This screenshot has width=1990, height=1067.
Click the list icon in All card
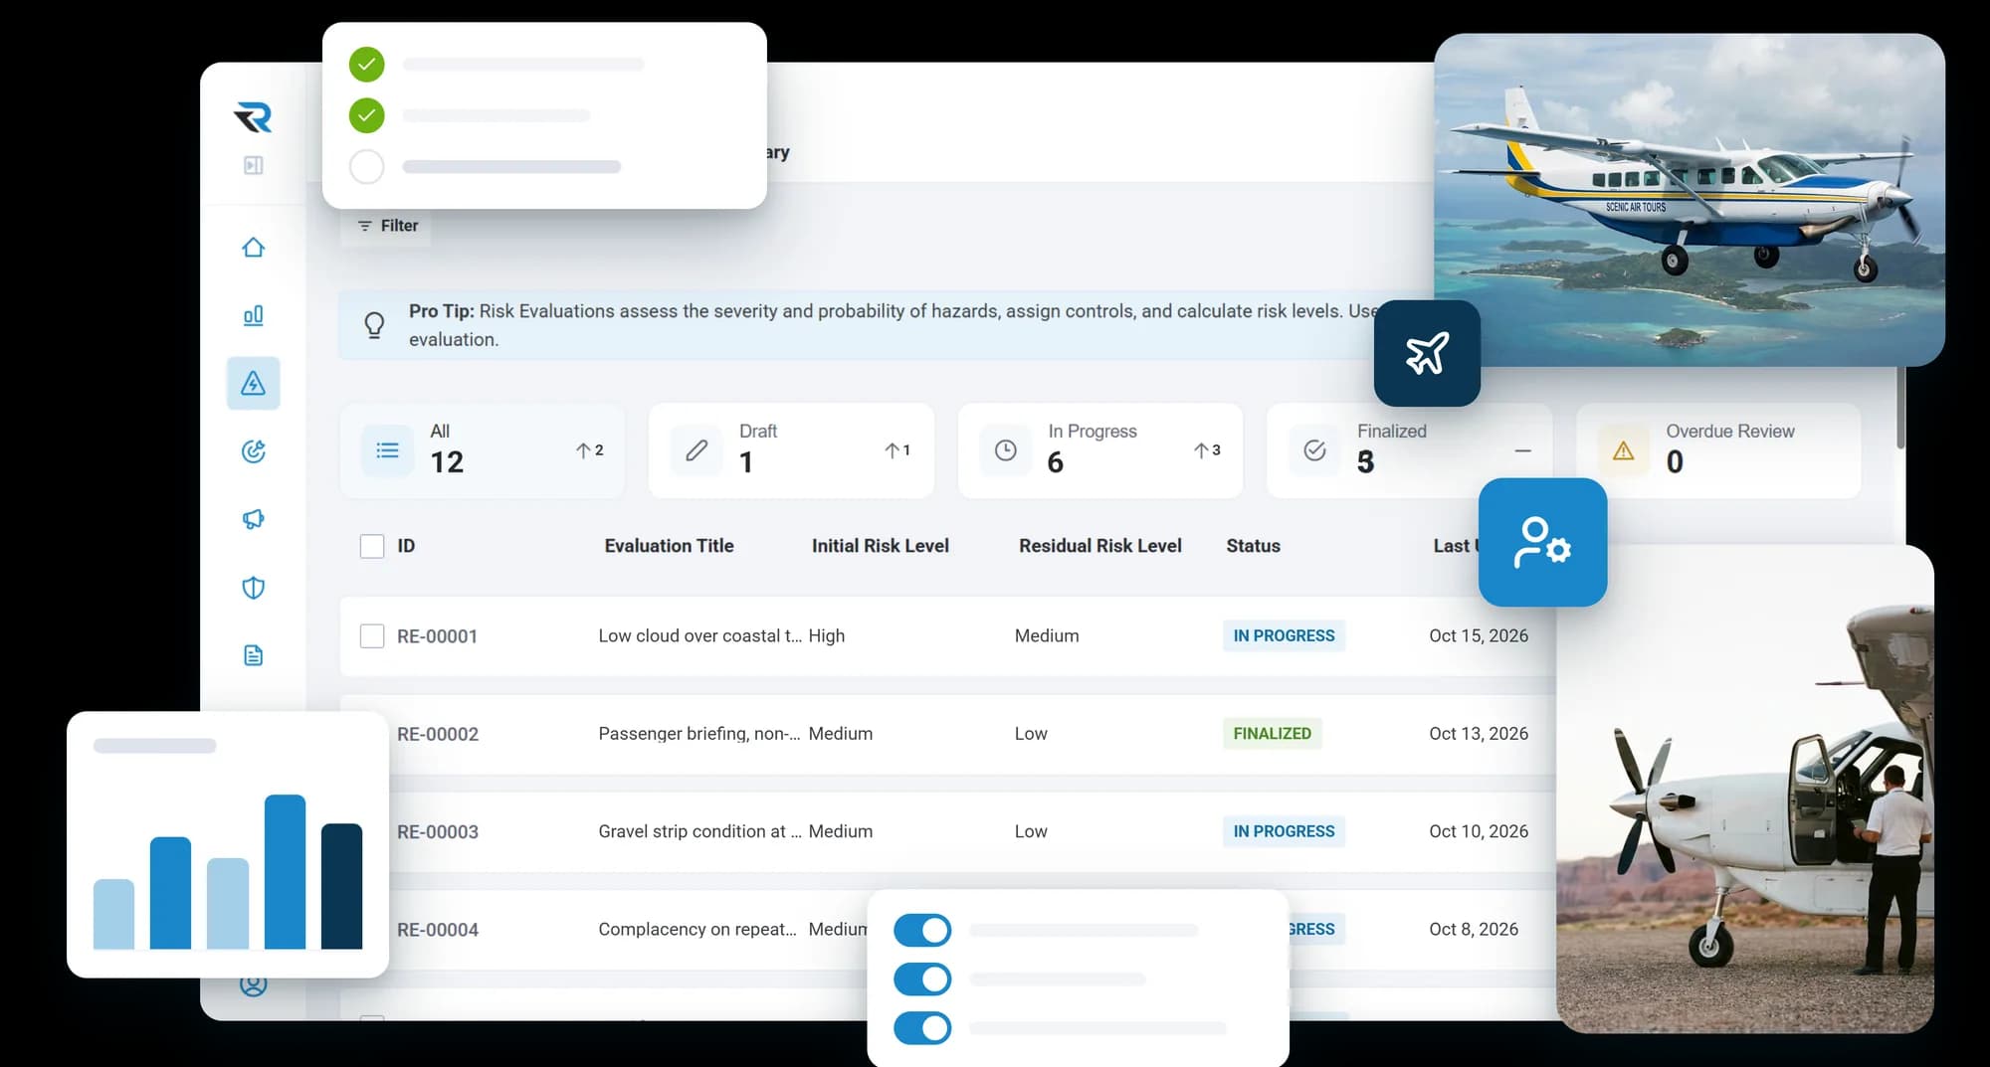[387, 450]
